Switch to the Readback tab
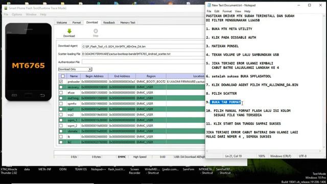The width and height of the screenshot is (327, 184). [109, 22]
